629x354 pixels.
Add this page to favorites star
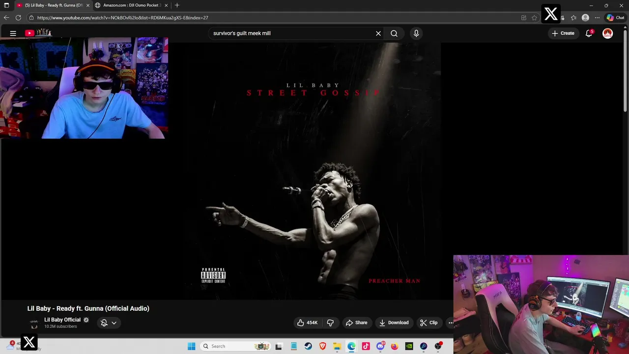pyautogui.click(x=534, y=18)
